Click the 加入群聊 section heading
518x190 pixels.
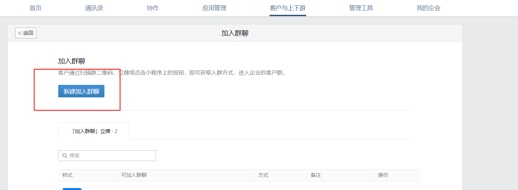(71, 61)
